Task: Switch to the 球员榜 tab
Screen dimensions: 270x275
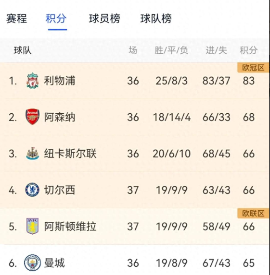Action: (104, 18)
